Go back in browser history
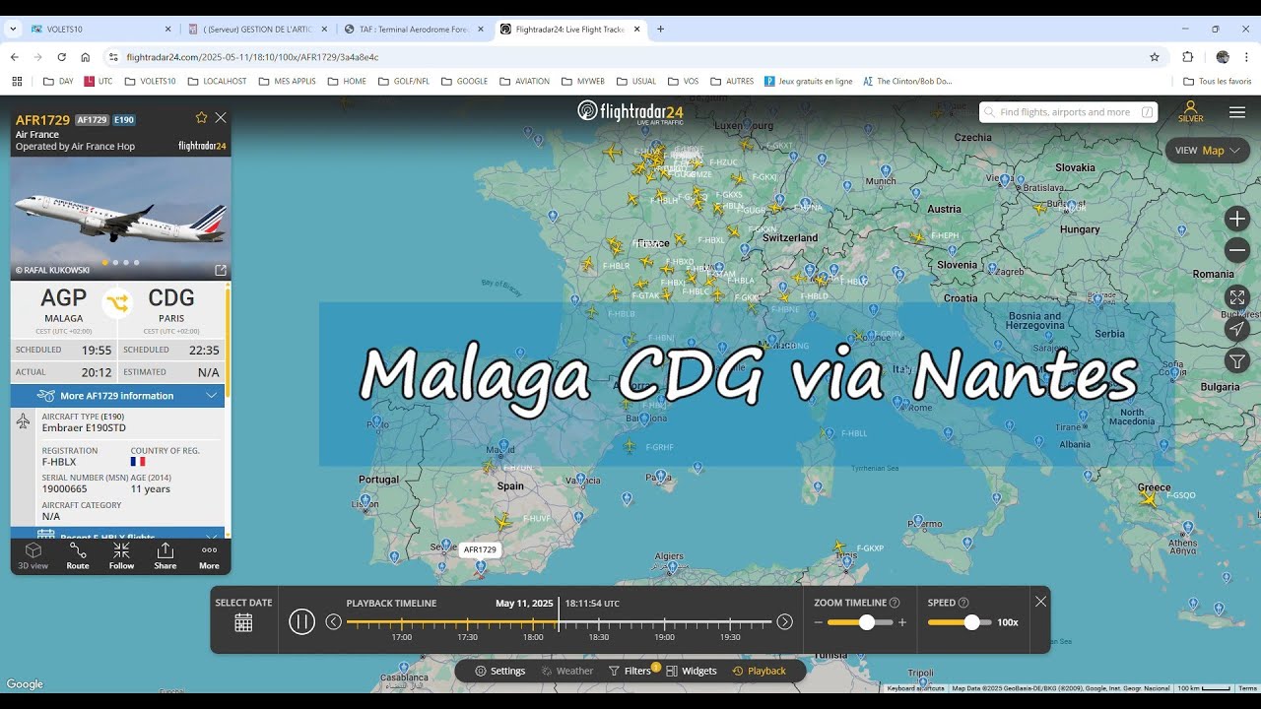 pos(15,57)
